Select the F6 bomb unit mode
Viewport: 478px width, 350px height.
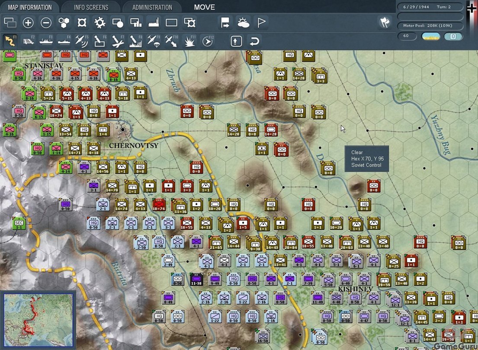click(x=99, y=41)
